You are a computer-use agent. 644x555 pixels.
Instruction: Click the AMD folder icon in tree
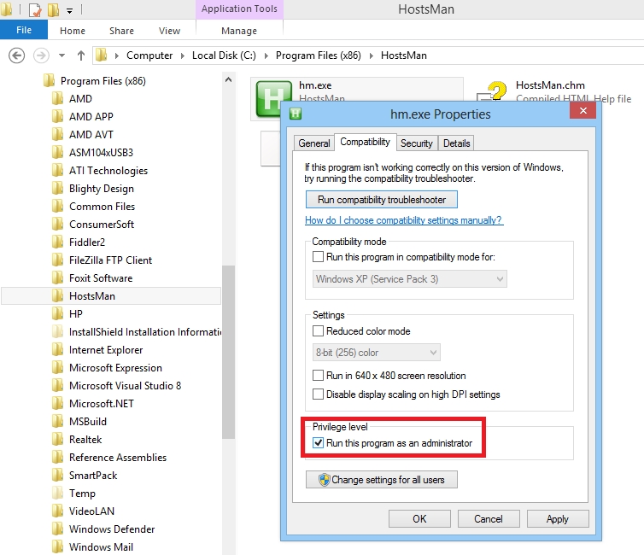[57, 98]
